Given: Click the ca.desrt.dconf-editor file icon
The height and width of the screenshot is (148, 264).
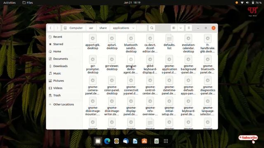Looking at the screenshot, I should 150,38.
